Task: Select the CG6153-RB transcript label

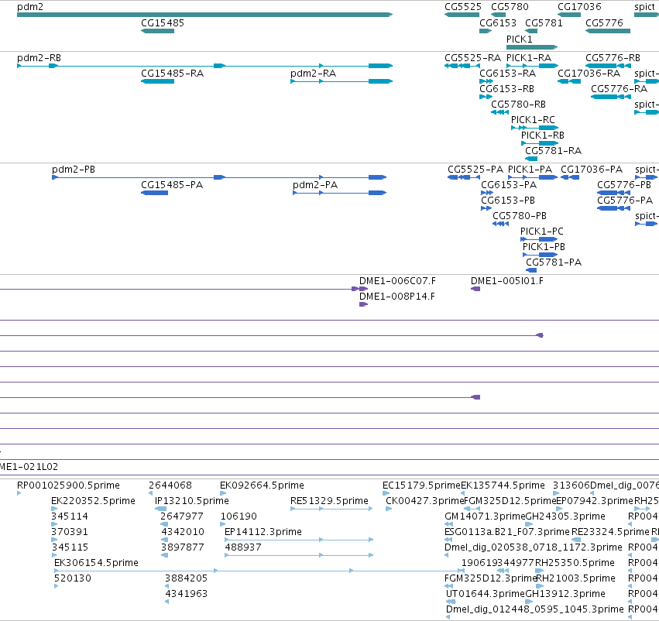Action: tap(506, 89)
